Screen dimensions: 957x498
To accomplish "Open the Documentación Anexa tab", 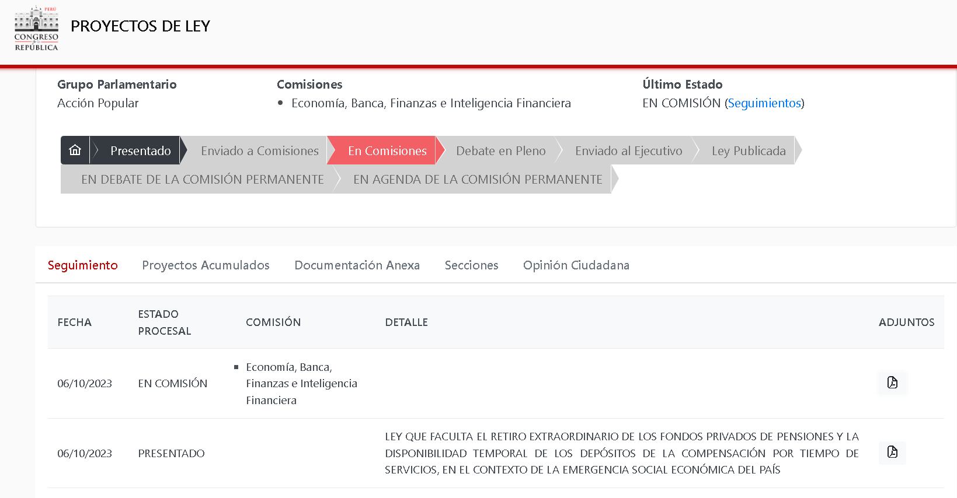I will click(x=357, y=265).
